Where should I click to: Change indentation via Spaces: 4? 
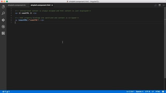140,91
